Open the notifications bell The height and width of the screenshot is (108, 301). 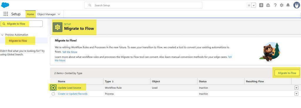click(288, 5)
